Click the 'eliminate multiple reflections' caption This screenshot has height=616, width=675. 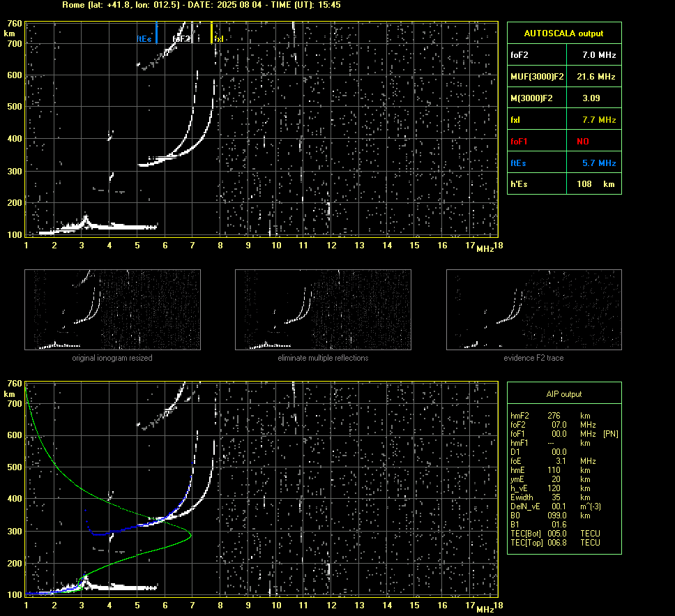[323, 358]
